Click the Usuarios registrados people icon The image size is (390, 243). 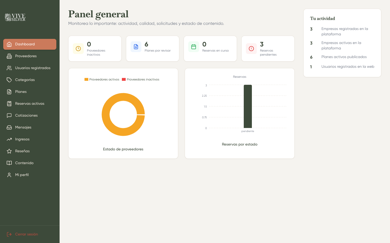point(9,68)
